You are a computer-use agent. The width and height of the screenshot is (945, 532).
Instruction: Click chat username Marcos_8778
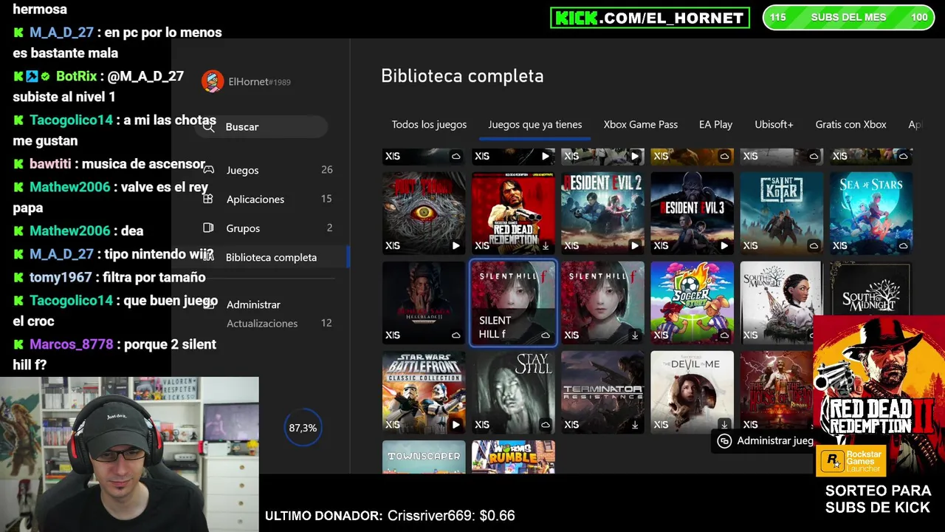72,344
